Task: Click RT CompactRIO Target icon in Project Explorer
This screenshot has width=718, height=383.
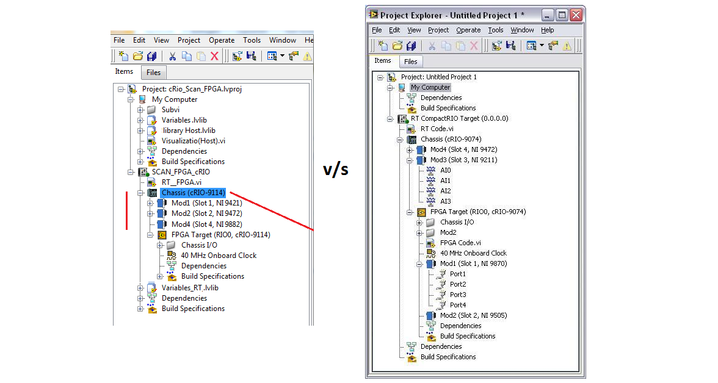Action: (402, 118)
